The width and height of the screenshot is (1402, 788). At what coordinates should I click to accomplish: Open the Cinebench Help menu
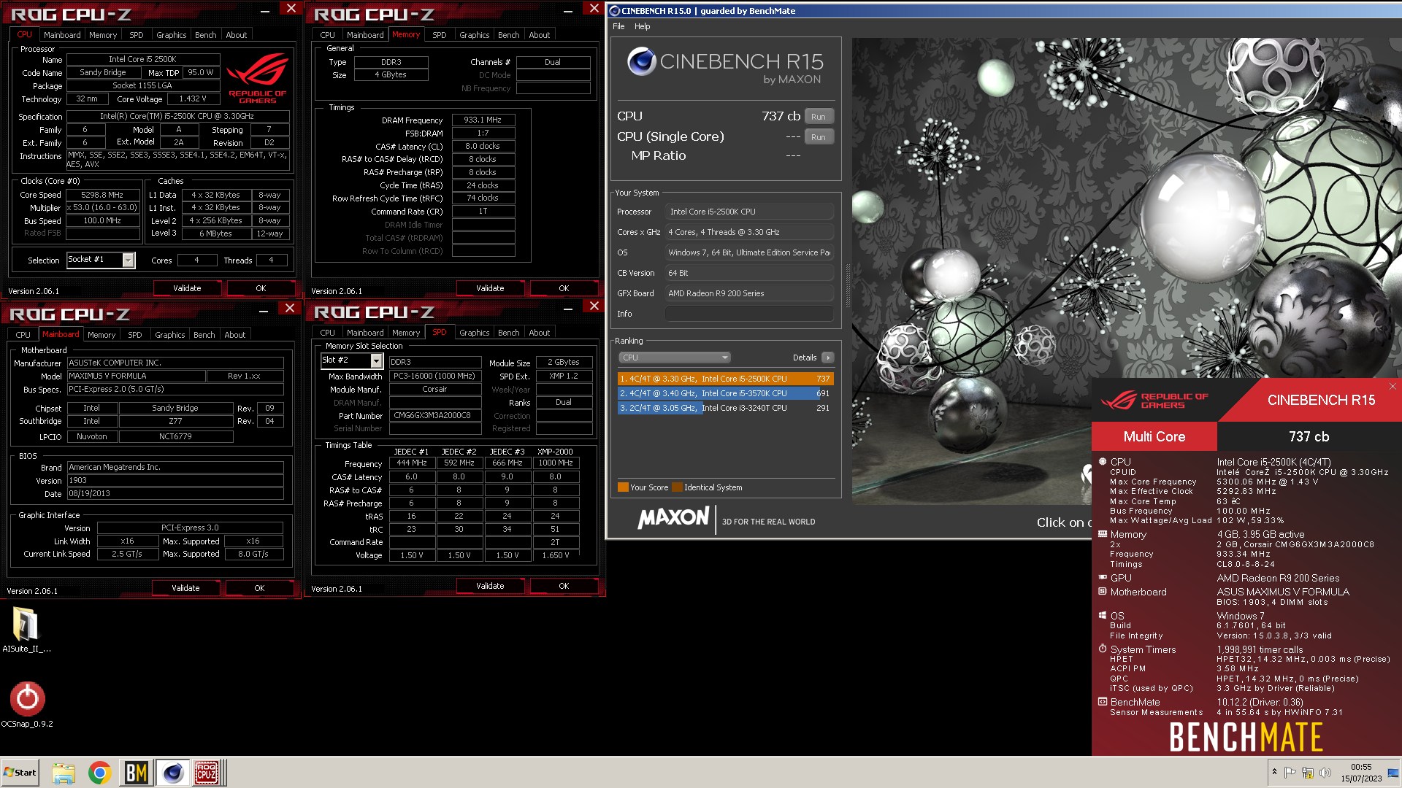point(642,26)
